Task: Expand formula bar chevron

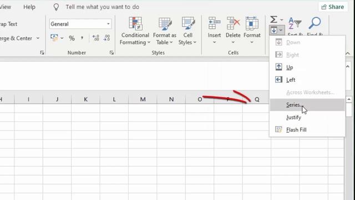Action: coord(348,67)
